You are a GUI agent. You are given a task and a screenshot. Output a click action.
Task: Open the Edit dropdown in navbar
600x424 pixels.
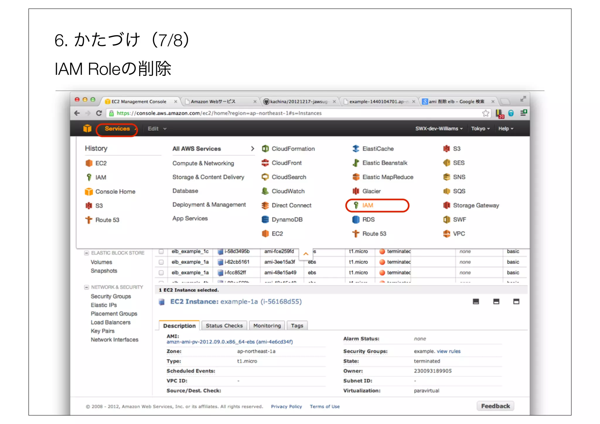(157, 129)
